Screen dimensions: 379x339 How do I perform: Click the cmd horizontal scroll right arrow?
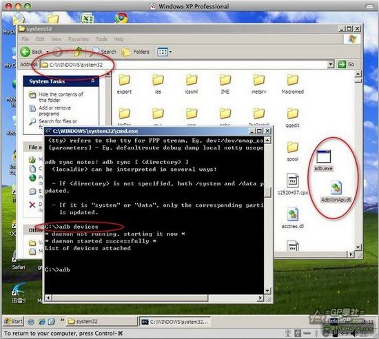point(260,298)
